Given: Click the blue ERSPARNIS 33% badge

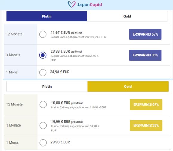Looking at the screenshot, I should pyautogui.click(x=145, y=55).
